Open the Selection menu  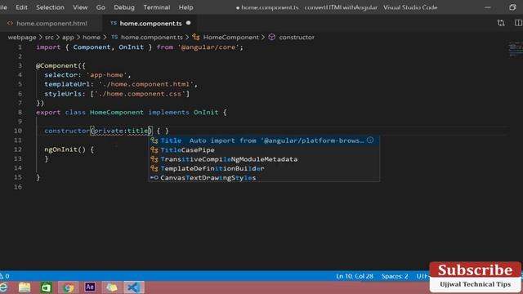[50, 7]
